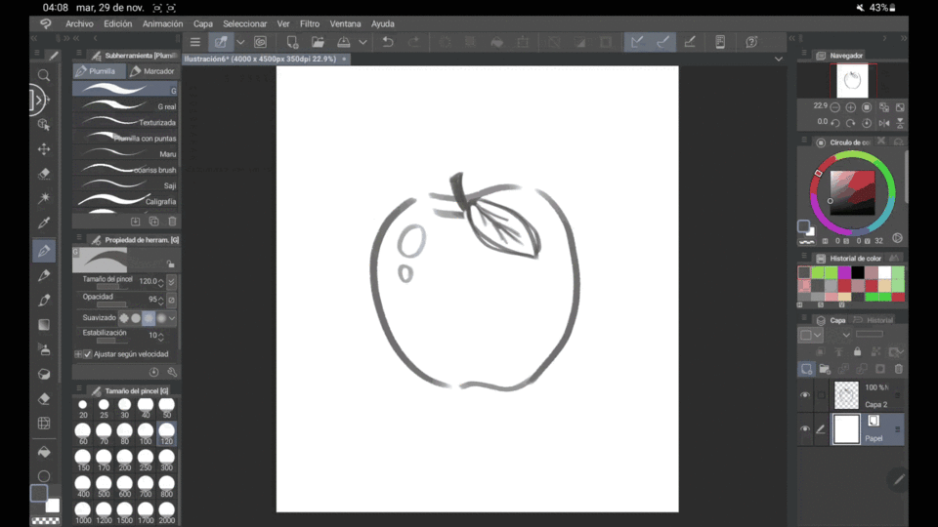Screen dimensions: 938x527
Task: Click the smartphone companion mode icon
Action: point(720,42)
